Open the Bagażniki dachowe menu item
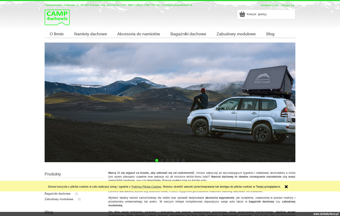Viewport: 340px width, 216px height. click(x=188, y=34)
